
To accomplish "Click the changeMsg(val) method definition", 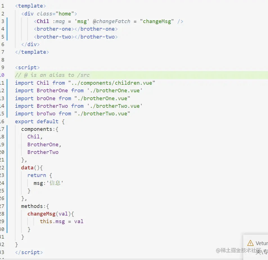I will point(51,214).
